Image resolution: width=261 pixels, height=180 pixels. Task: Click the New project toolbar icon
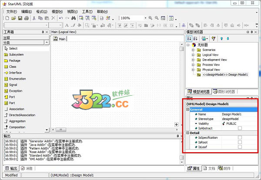(7, 18)
